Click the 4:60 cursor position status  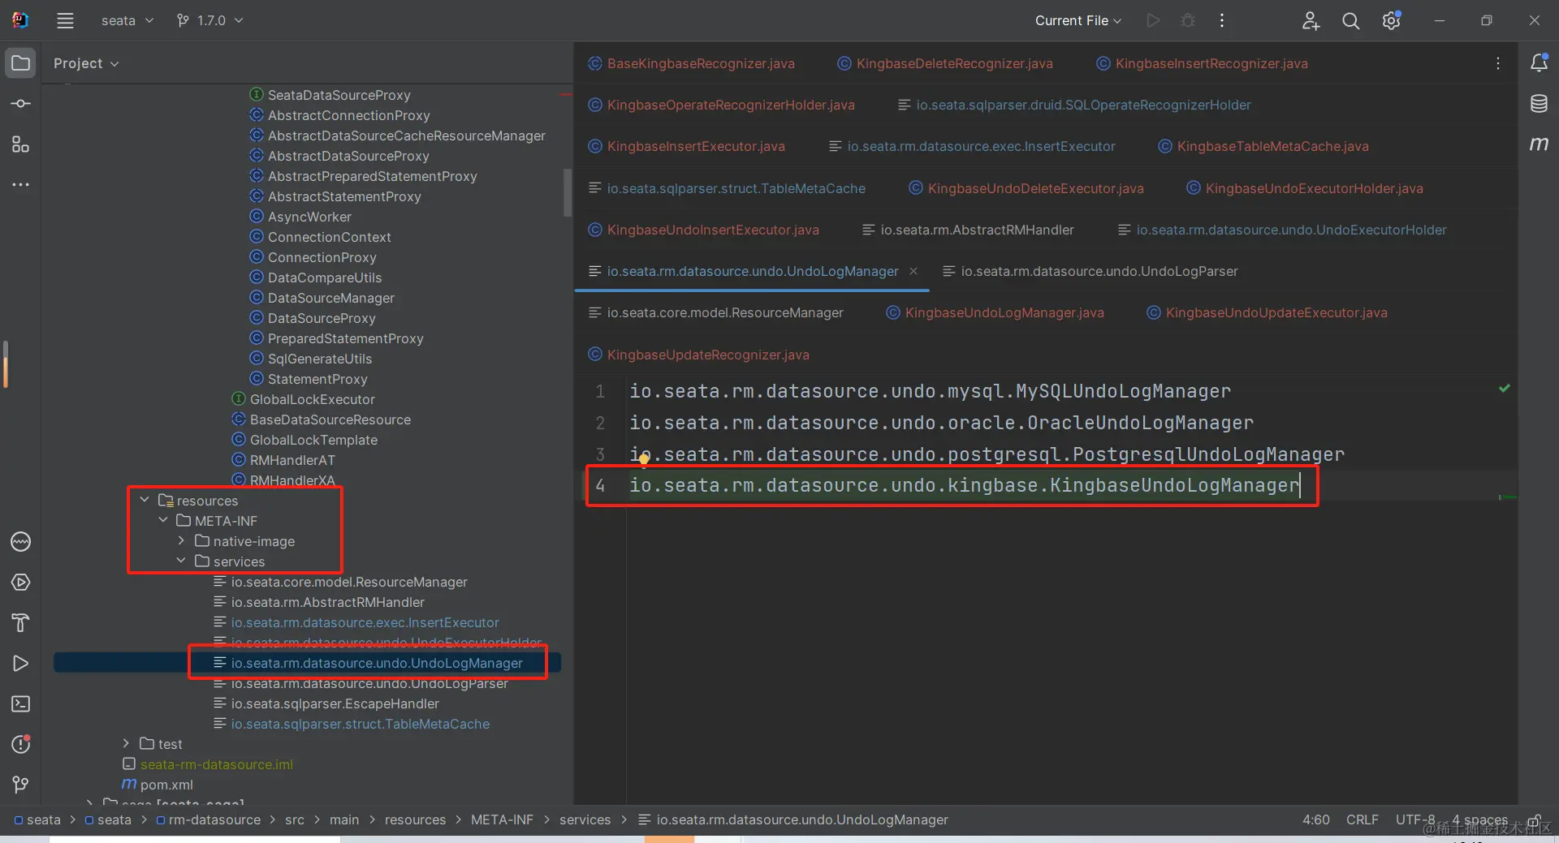pos(1316,820)
